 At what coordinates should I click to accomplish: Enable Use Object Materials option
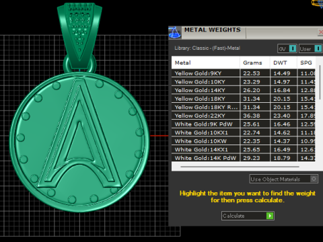click(x=284, y=179)
